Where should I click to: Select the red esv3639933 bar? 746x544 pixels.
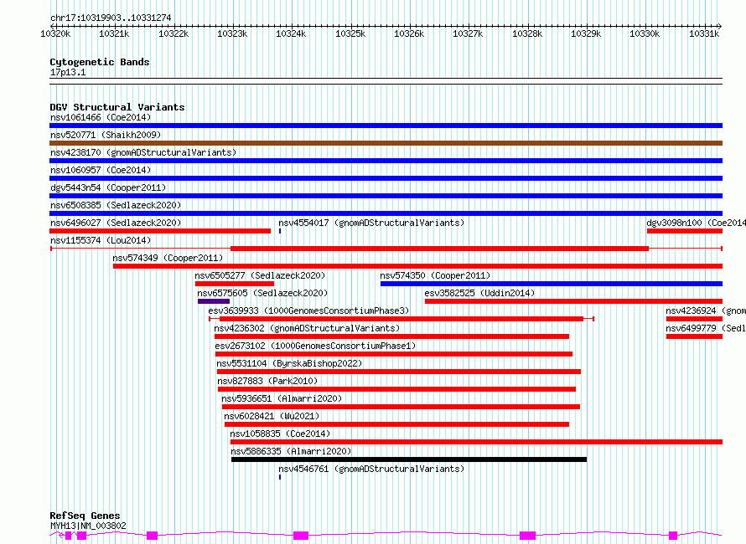click(x=401, y=319)
